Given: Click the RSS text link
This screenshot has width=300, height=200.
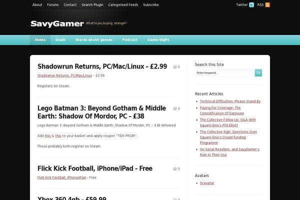Looking at the screenshot, I should [260, 5].
